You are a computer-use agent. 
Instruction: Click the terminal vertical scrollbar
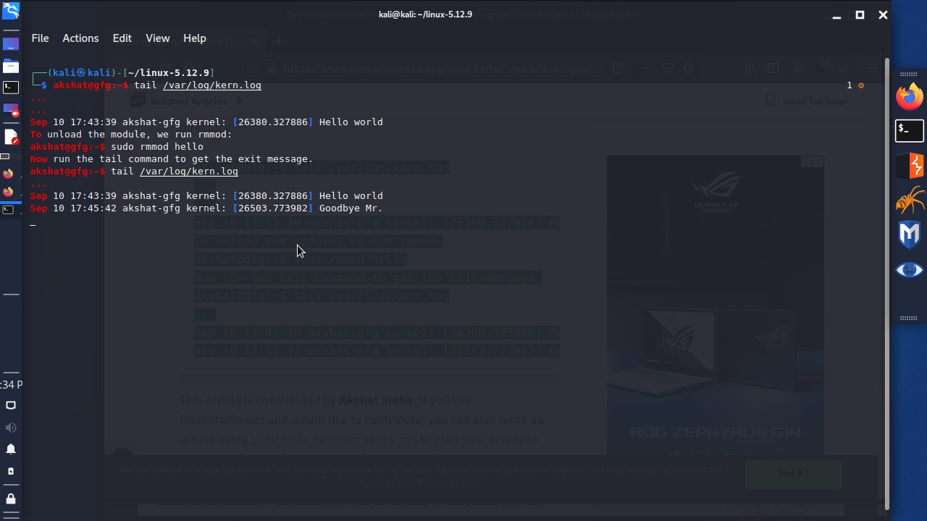[886, 282]
